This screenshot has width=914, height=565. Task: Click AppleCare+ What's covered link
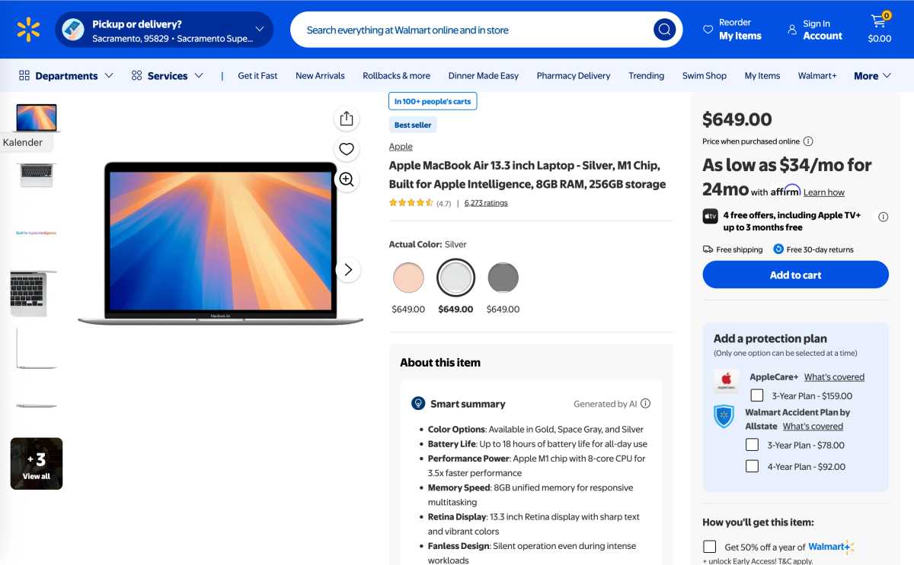pyautogui.click(x=834, y=376)
